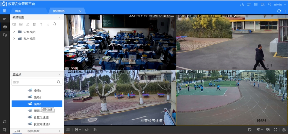Image resolution: width=288 pixels, height=134 pixels.
Task: Click the broadcast speaker sidebar icon
Action: click(5, 121)
